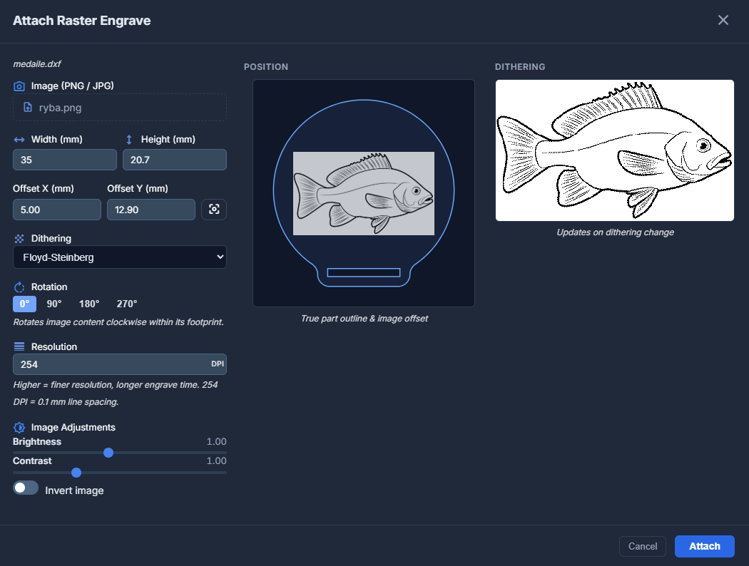Click the dithering pattern icon

pos(19,239)
